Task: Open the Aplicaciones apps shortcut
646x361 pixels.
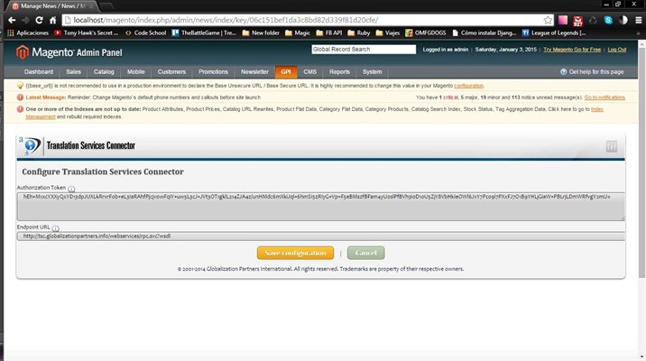Action: click(x=28, y=32)
